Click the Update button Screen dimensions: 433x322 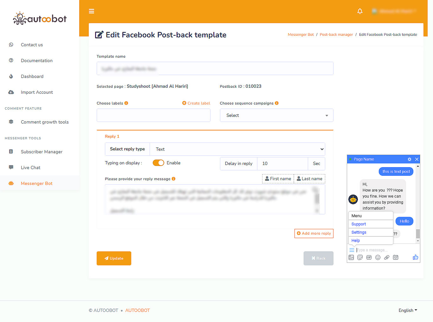(x=114, y=258)
